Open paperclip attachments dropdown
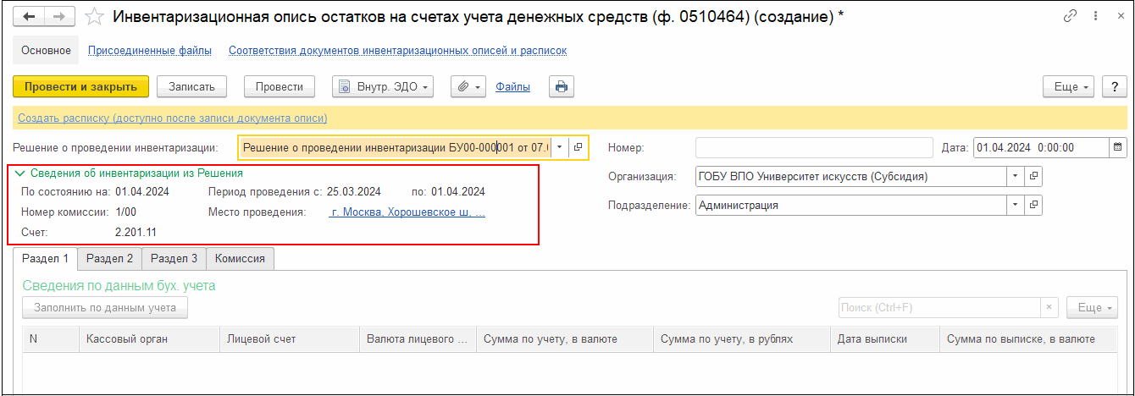This screenshot has height=396, width=1135. (x=467, y=86)
